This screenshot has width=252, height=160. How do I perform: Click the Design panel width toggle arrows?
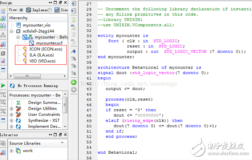(50, 3)
